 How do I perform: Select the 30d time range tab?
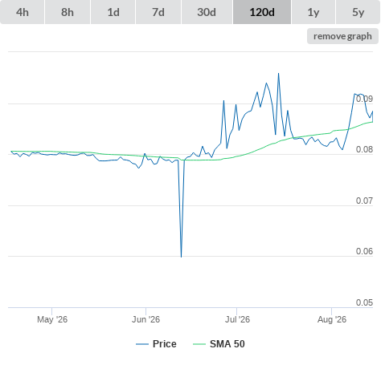coord(207,12)
